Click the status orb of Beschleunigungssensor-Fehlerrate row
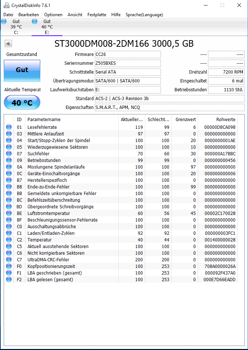The image size is (248, 350). [9, 220]
